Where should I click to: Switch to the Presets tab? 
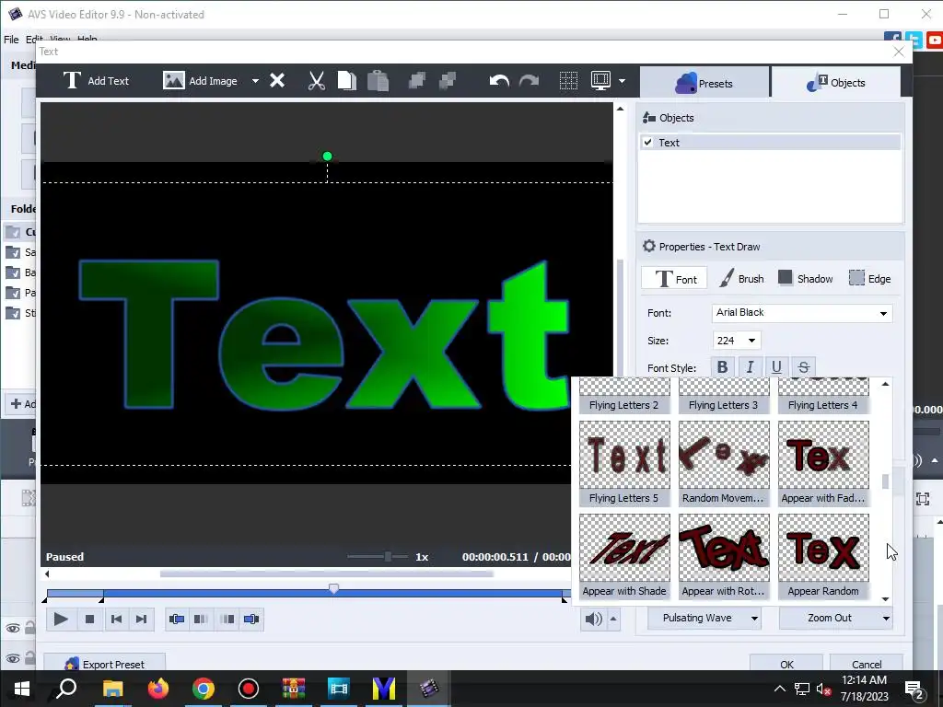coord(704,83)
